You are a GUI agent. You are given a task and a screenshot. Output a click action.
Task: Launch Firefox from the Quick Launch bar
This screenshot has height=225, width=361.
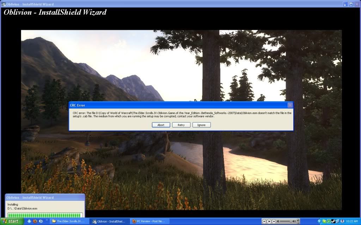click(x=35, y=221)
